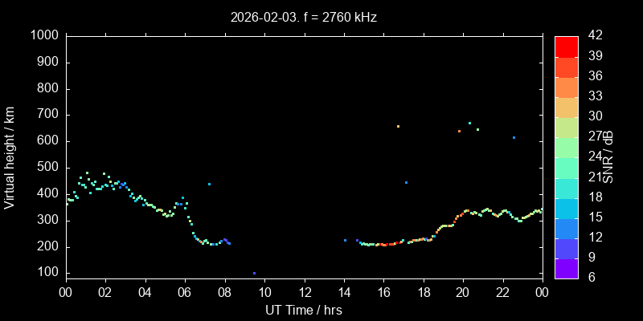Click the lone purple point near 100 km
The image size is (643, 321).
pyautogui.click(x=254, y=274)
